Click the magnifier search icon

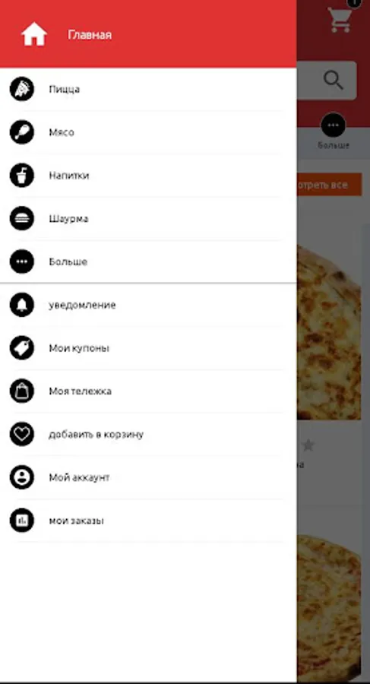pos(334,81)
